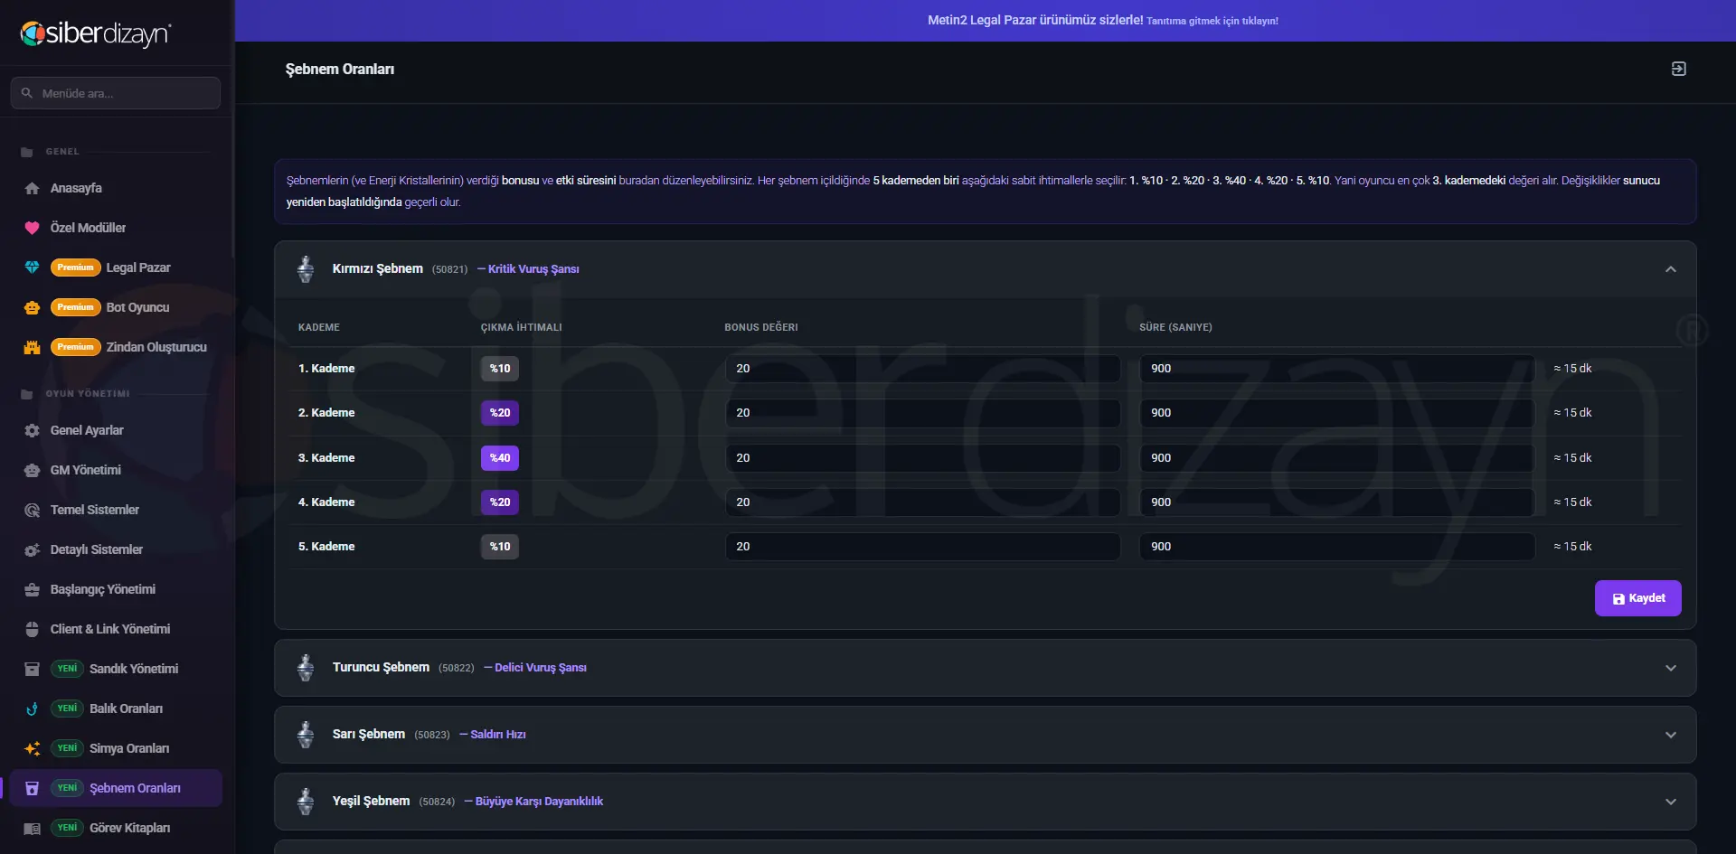This screenshot has width=1736, height=854.
Task: Expand the Turuncu Şebnem section
Action: click(x=1670, y=668)
